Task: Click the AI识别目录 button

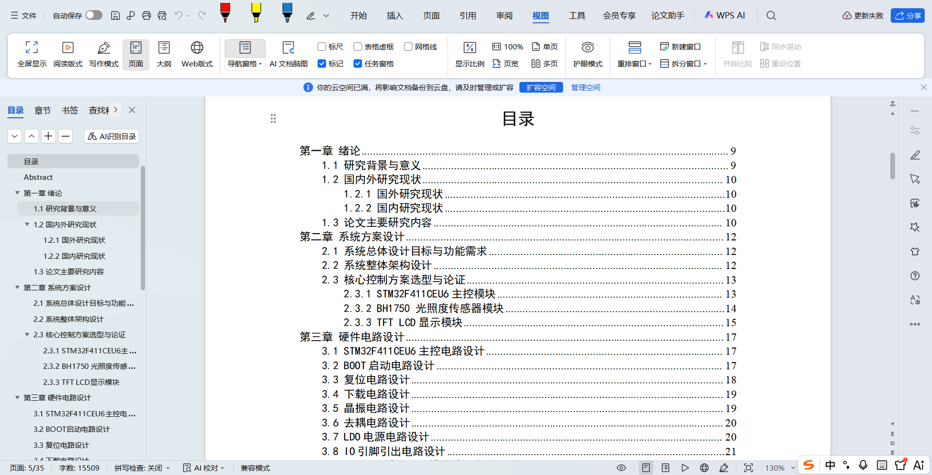Action: pos(112,136)
